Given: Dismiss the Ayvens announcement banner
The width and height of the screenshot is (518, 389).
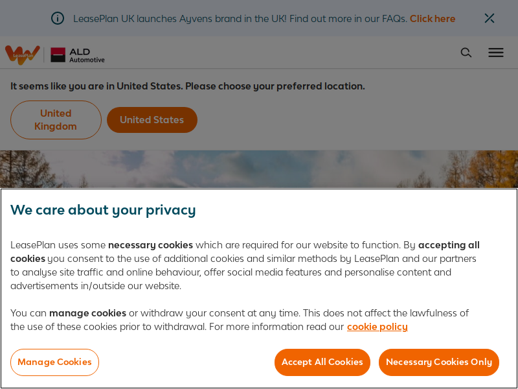Looking at the screenshot, I should (x=490, y=18).
